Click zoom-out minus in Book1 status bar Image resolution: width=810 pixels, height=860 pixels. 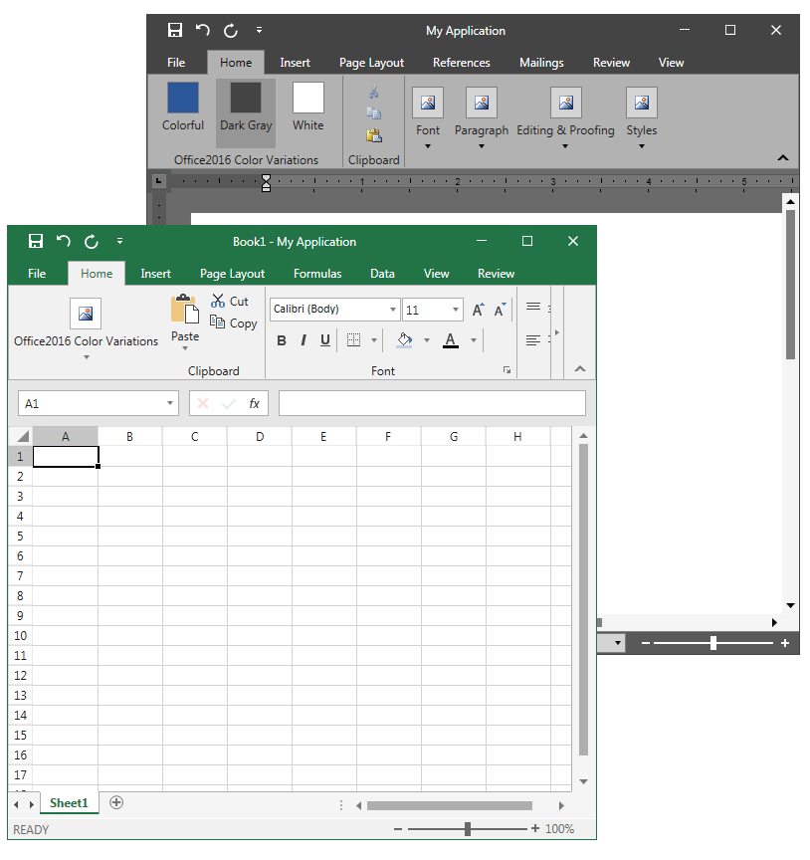click(x=398, y=829)
